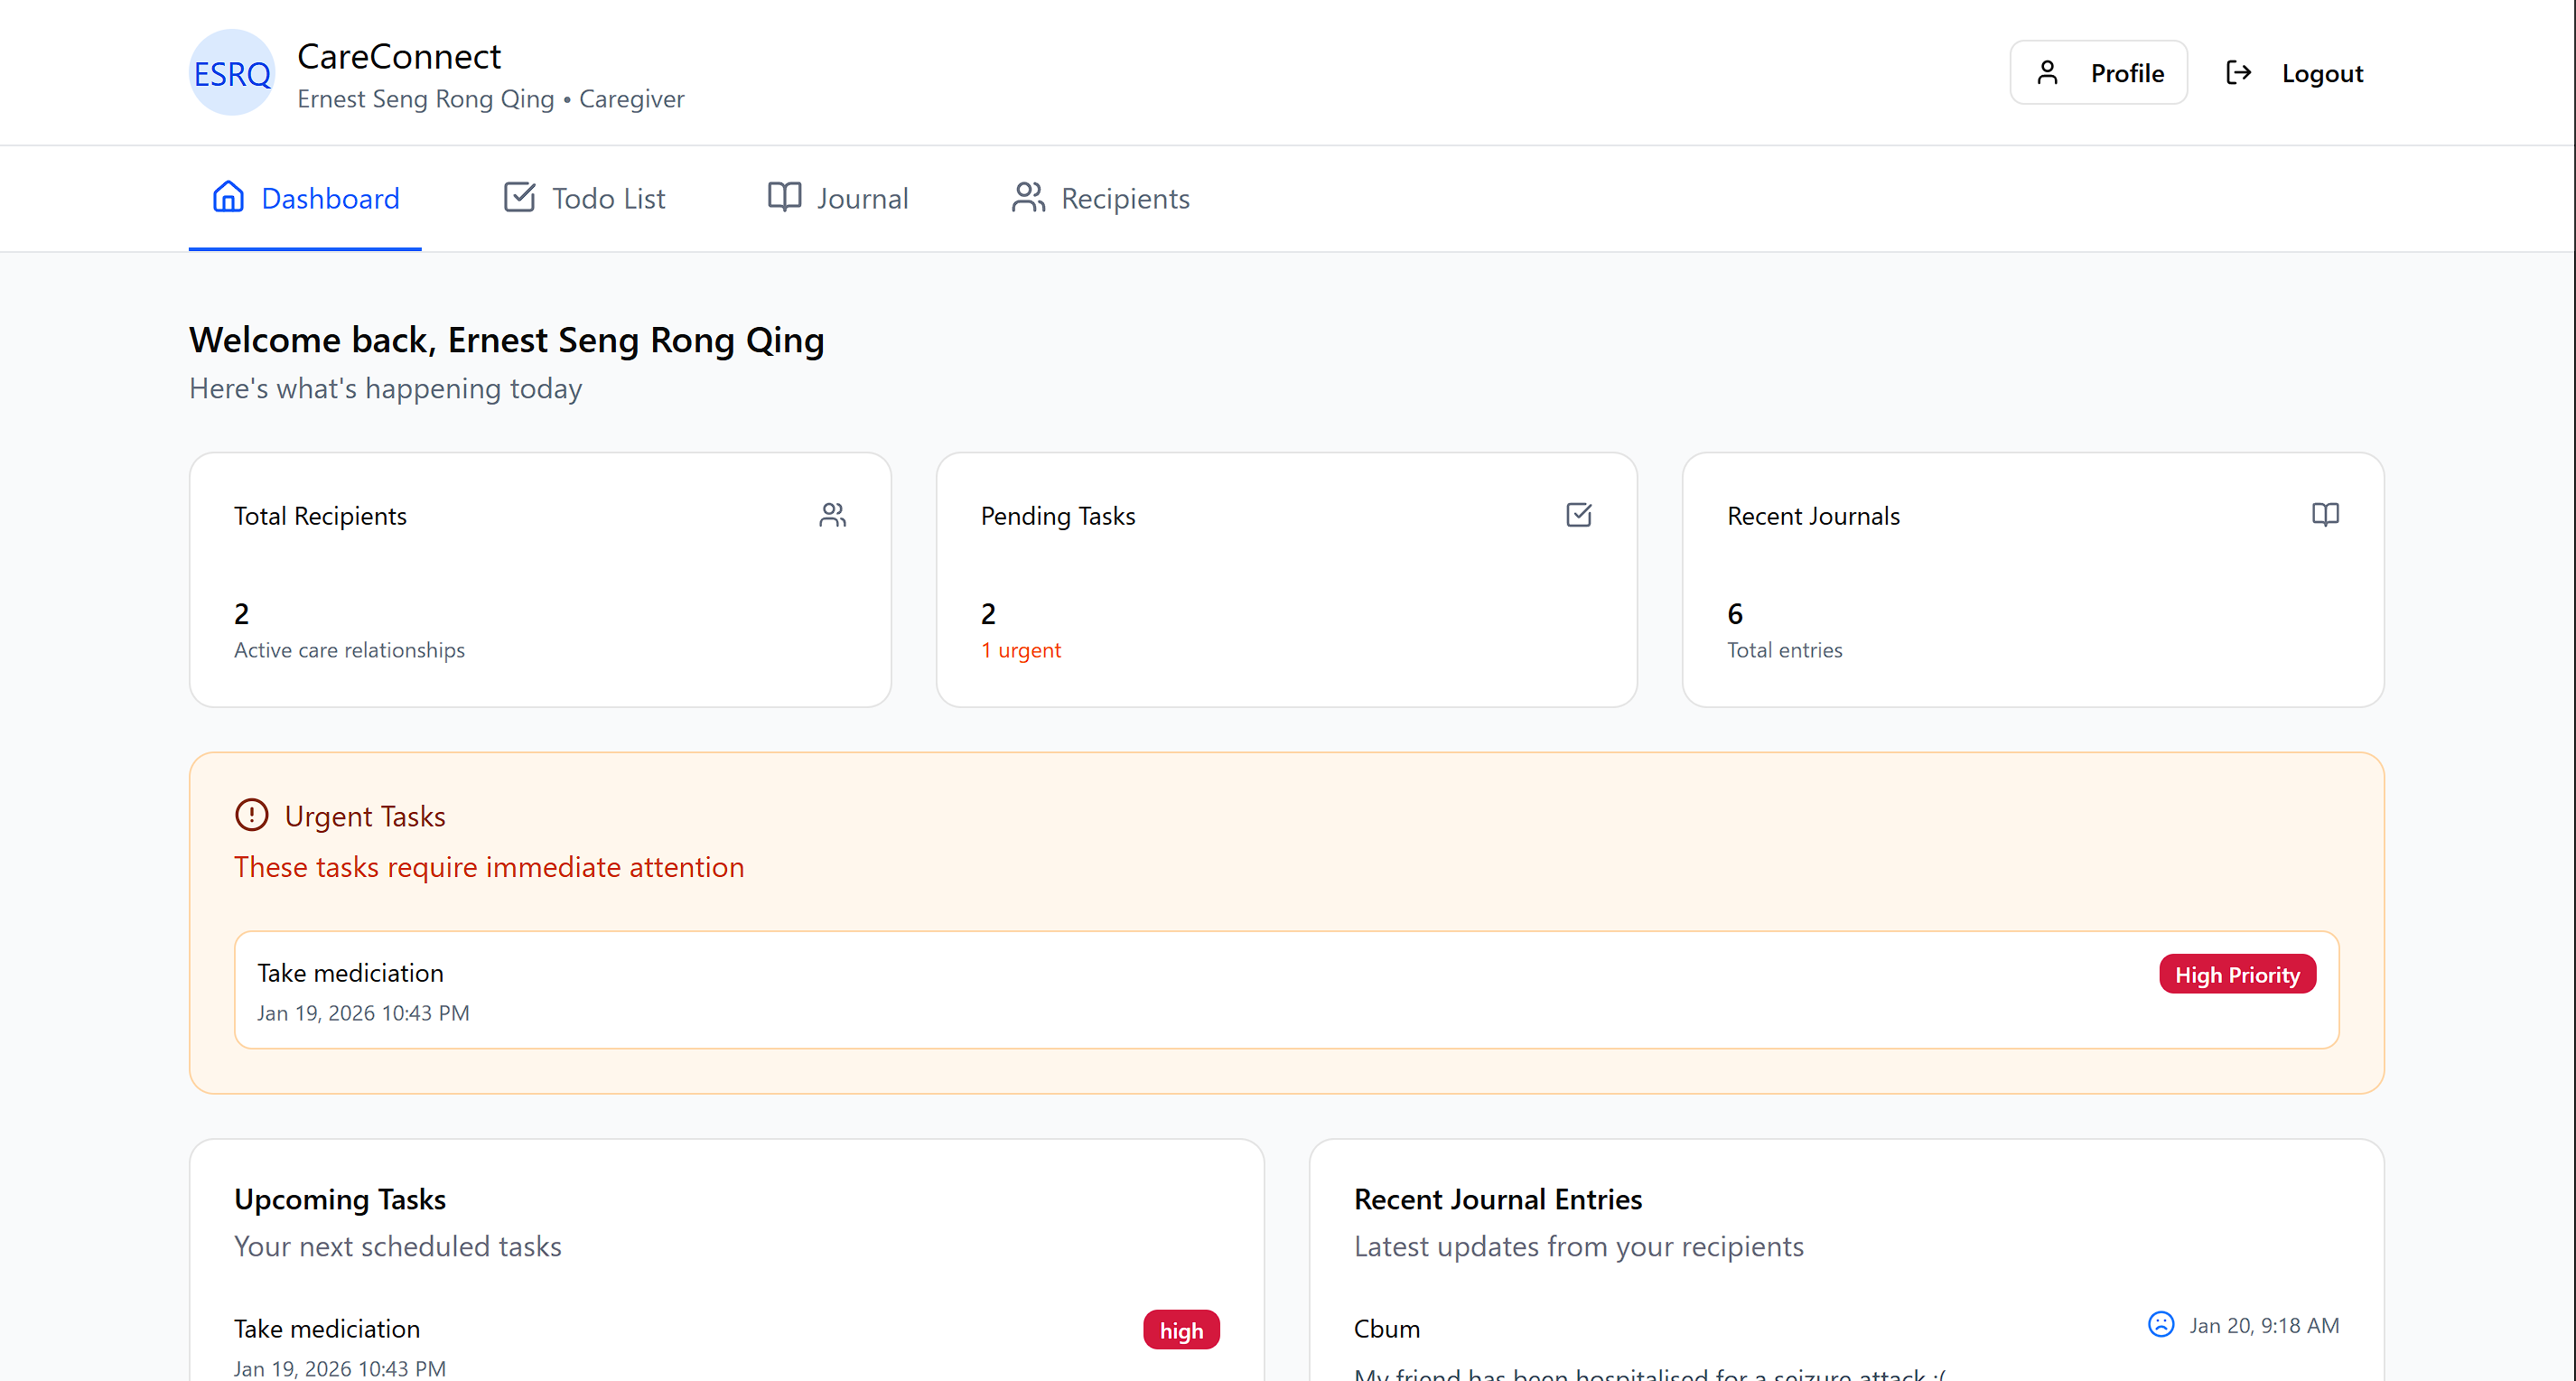The height and width of the screenshot is (1381, 2576).
Task: Click the Urgent Tasks alert circle icon
Action: (251, 815)
